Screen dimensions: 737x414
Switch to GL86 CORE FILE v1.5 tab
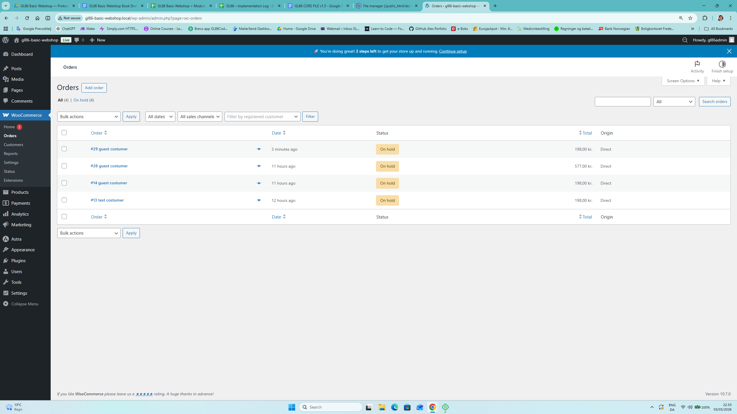click(x=318, y=6)
